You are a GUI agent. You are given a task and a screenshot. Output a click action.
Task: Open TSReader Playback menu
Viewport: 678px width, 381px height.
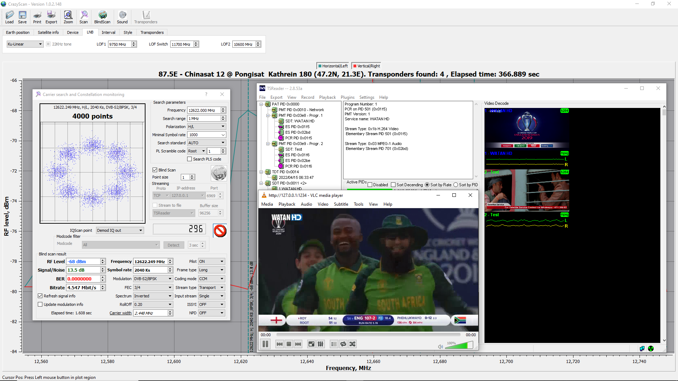[x=327, y=97]
